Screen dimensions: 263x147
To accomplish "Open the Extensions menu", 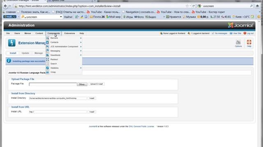I will [69, 33].
